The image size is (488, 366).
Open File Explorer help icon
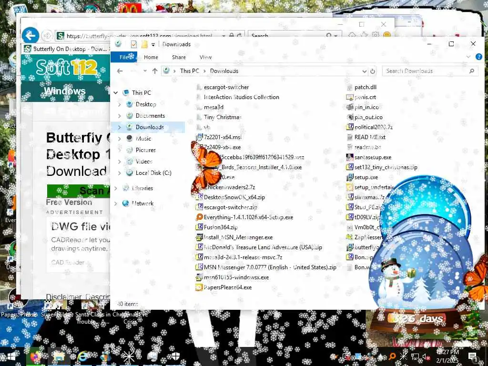(479, 57)
